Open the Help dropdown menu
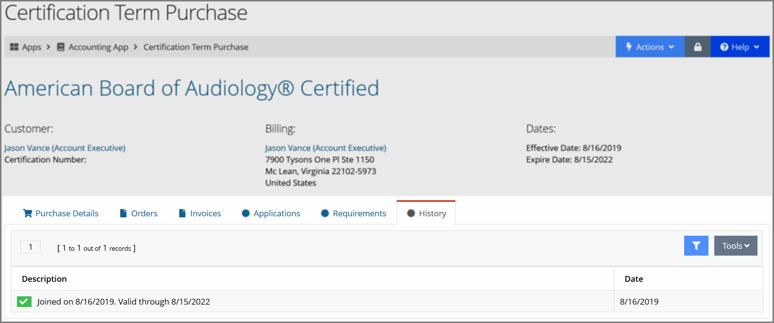 pyautogui.click(x=740, y=47)
